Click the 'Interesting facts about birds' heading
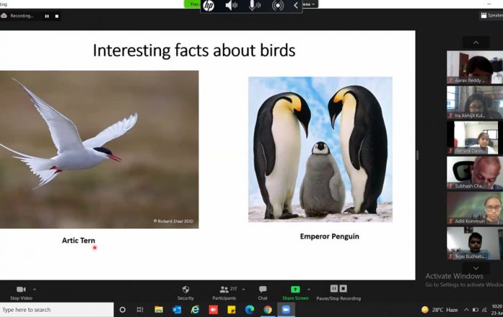This screenshot has height=317, width=503. (x=194, y=50)
